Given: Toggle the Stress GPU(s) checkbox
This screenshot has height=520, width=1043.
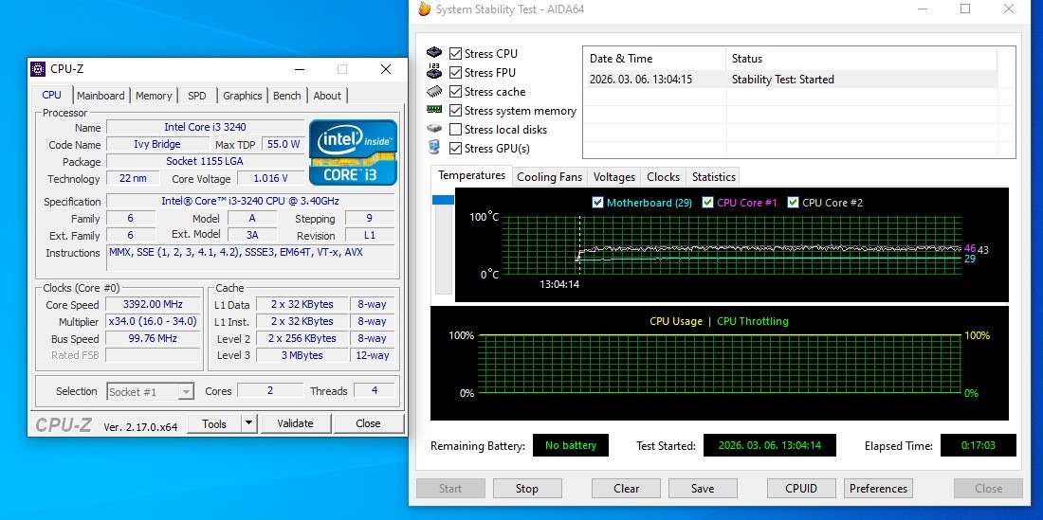Looking at the screenshot, I should pyautogui.click(x=456, y=148).
